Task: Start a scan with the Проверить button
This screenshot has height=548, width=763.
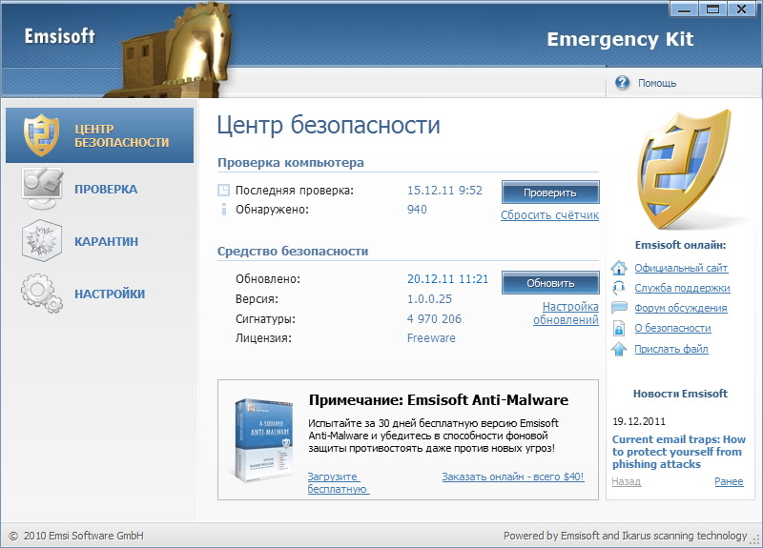Action: click(x=550, y=193)
